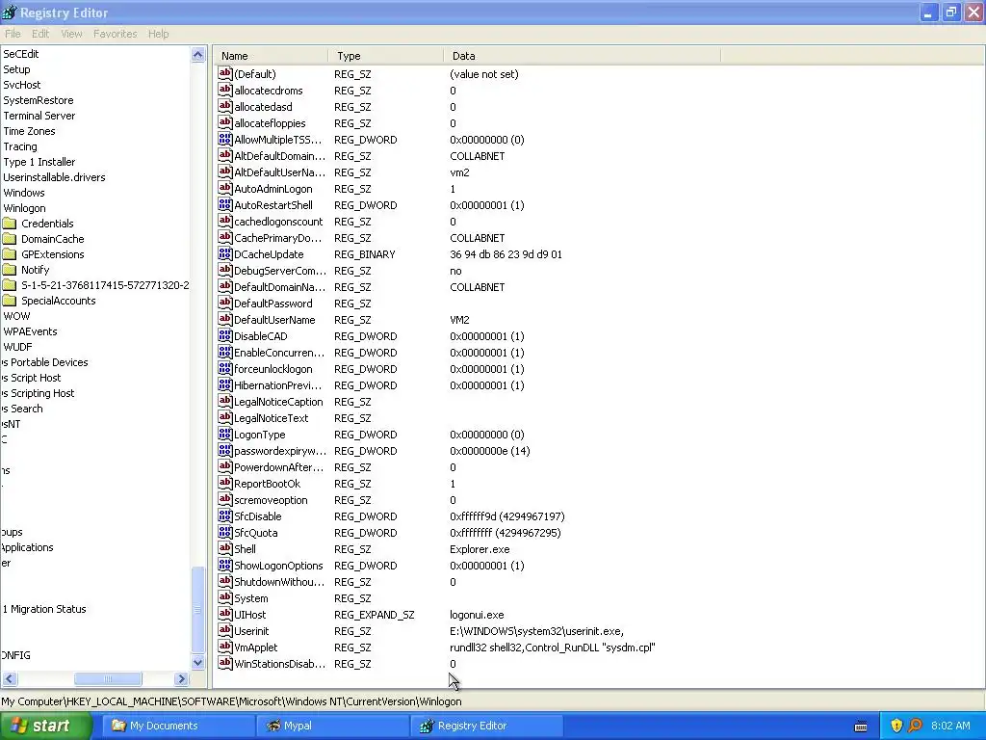Click the icon beside forceunlocklogon
The height and width of the screenshot is (740, 986).
click(225, 368)
